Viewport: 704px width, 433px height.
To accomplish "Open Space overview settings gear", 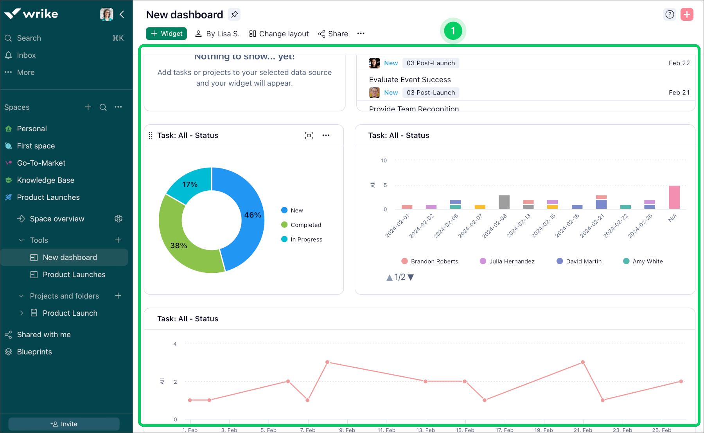I will (x=119, y=219).
